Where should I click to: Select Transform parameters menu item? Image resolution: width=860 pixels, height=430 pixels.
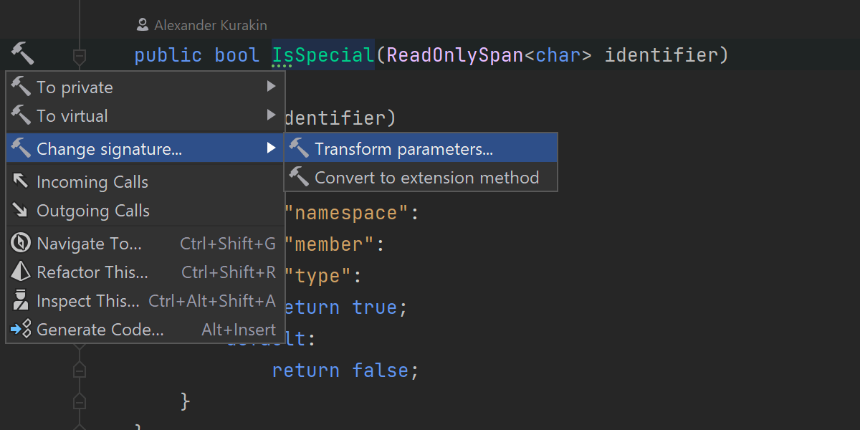(403, 149)
